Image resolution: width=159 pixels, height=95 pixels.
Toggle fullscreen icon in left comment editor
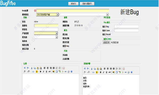tap(64, 68)
